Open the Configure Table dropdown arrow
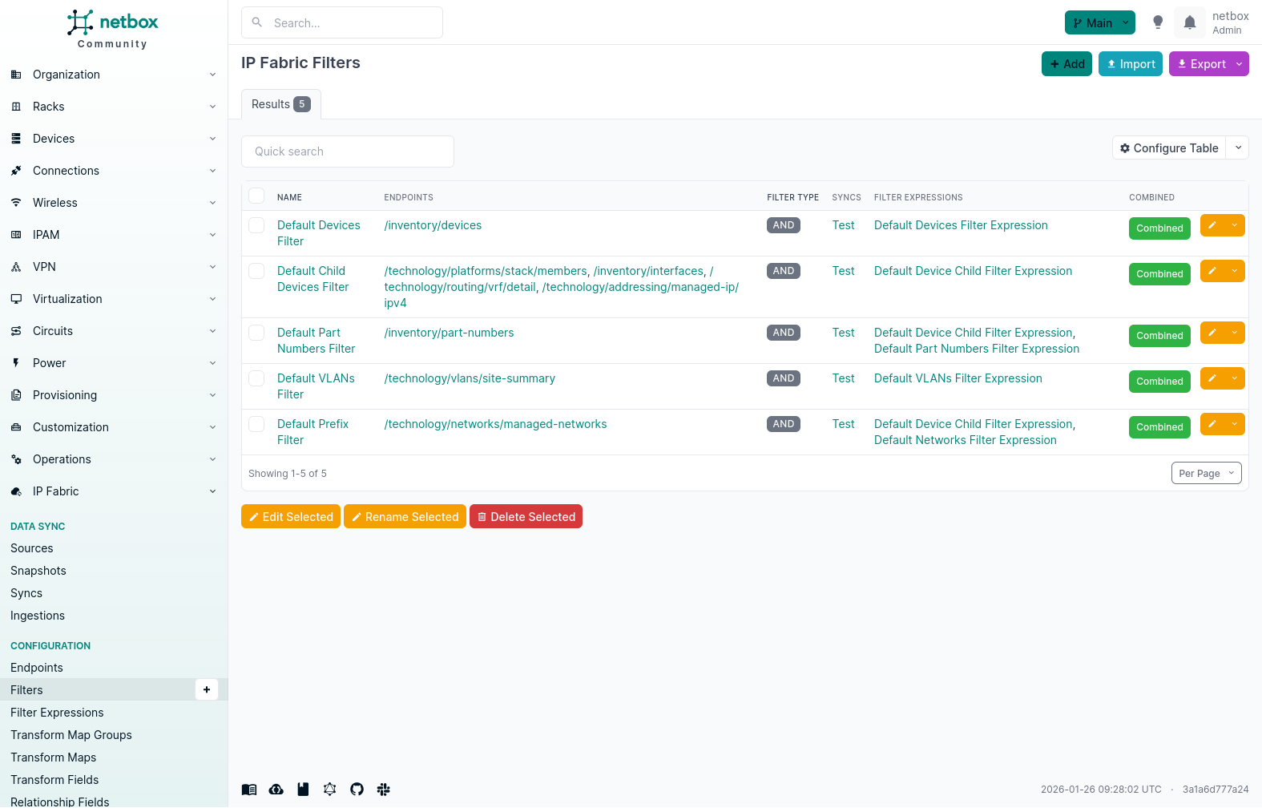This screenshot has height=812, width=1262. coord(1238,147)
